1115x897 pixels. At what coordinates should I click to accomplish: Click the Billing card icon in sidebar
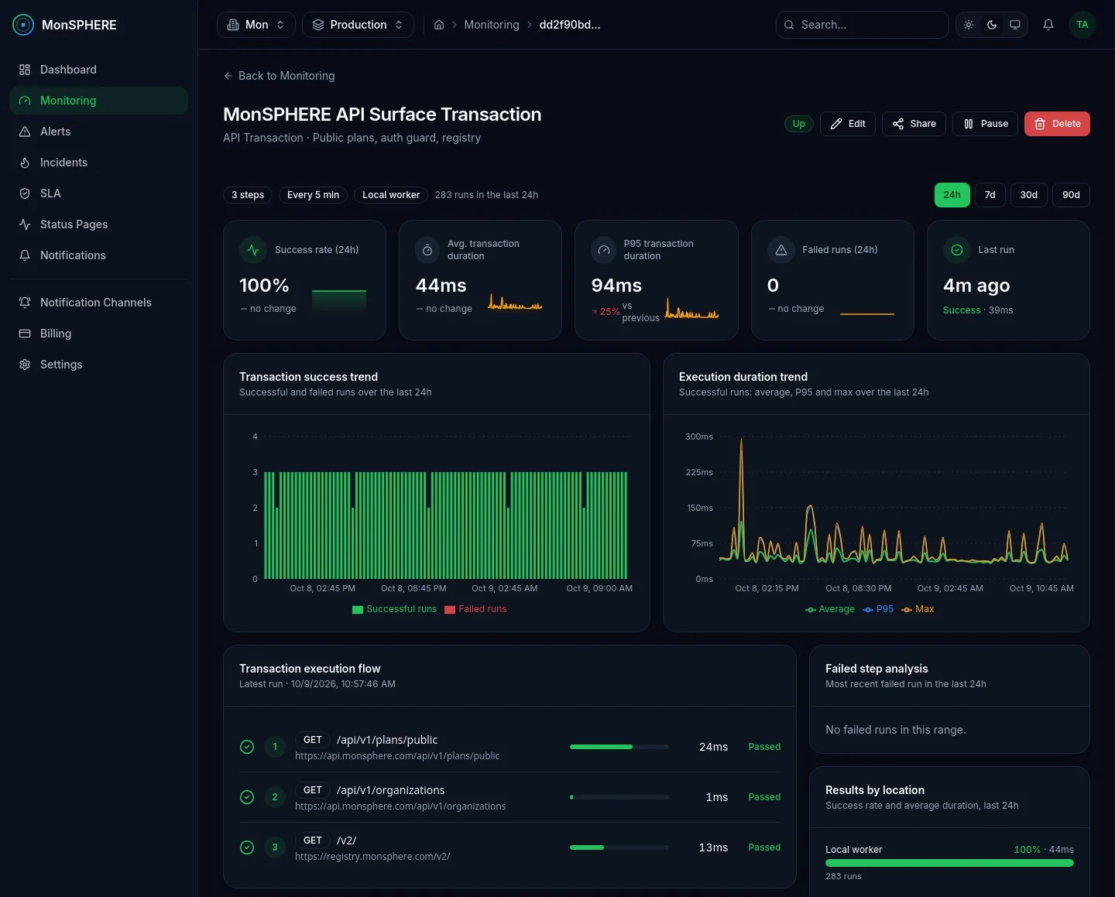pyautogui.click(x=25, y=334)
